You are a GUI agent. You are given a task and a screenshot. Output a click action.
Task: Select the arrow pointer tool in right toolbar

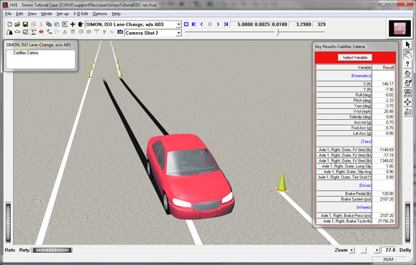(x=408, y=44)
